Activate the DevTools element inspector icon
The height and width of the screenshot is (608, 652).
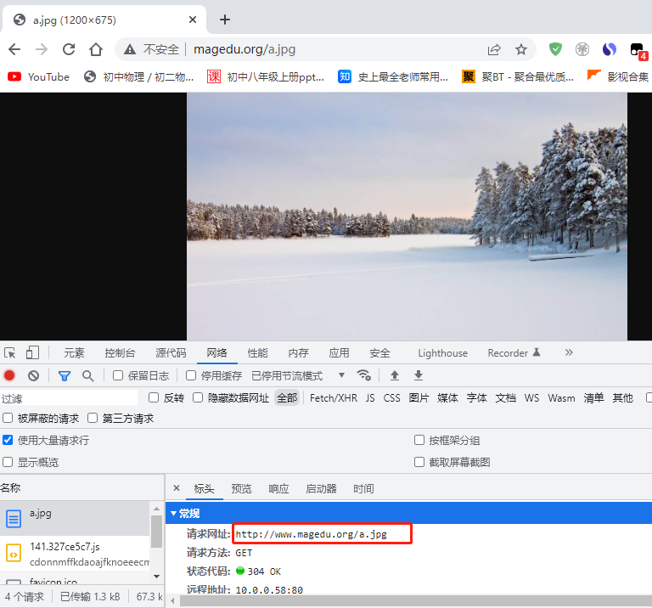click(x=10, y=353)
